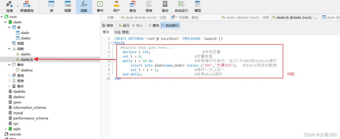Select the swoole connection
Viewport: 340px width, 139px height.
(x=15, y=134)
